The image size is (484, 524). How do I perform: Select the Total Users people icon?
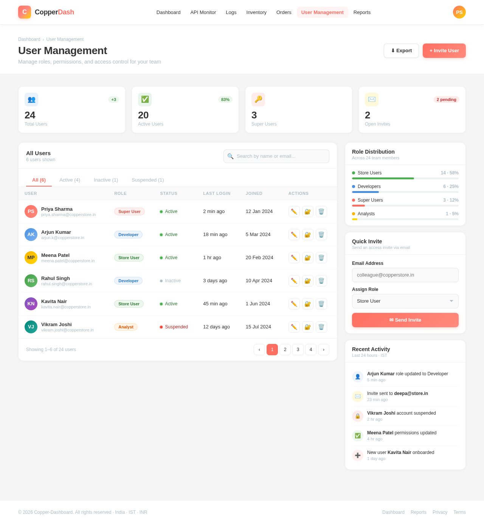(x=31, y=100)
